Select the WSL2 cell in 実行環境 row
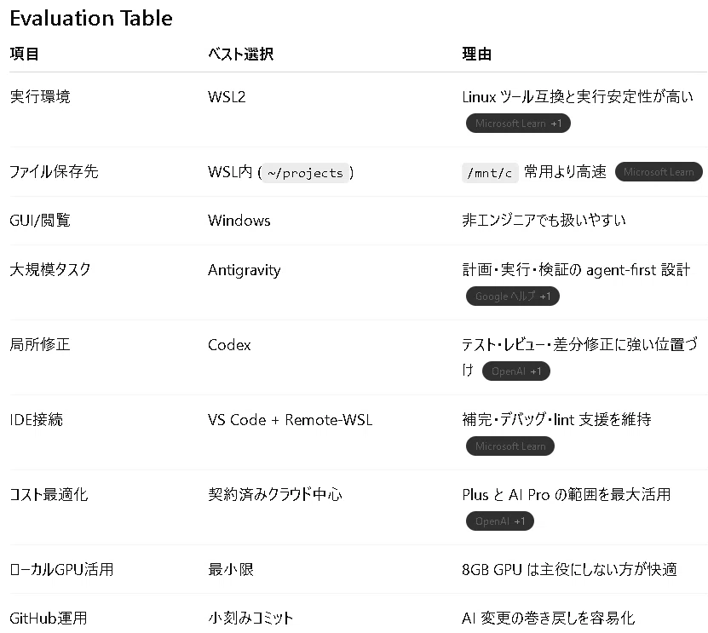Screen dimensions: 708x633 click(x=227, y=97)
